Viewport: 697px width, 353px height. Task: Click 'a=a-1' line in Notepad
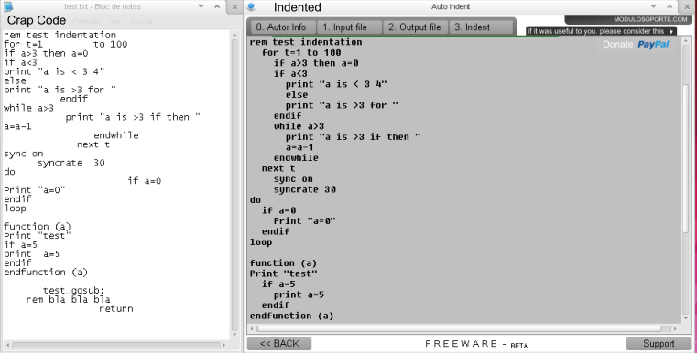[17, 126]
